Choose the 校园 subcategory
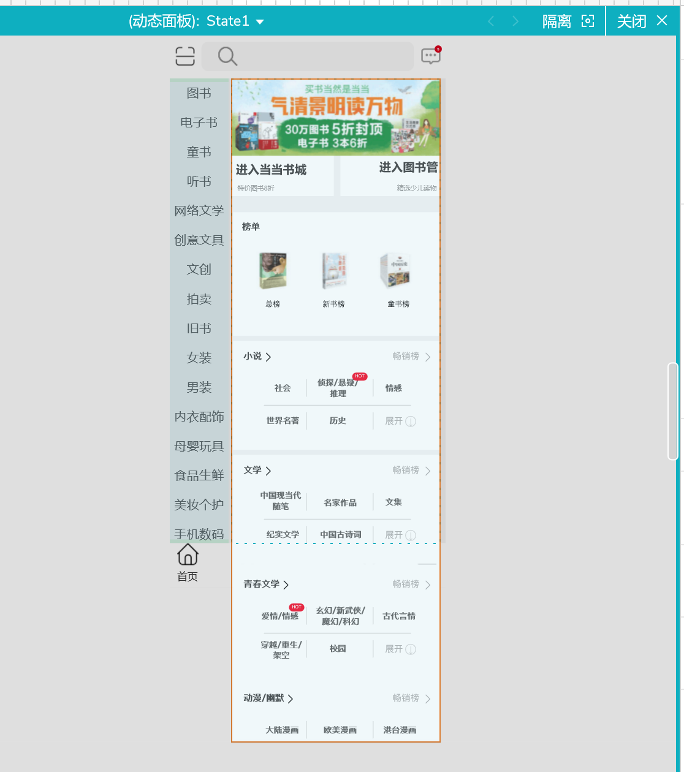 (x=338, y=649)
